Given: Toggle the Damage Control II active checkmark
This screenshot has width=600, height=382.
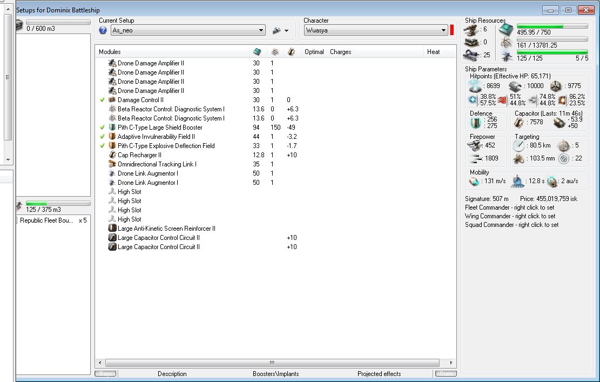Looking at the screenshot, I should point(102,100).
